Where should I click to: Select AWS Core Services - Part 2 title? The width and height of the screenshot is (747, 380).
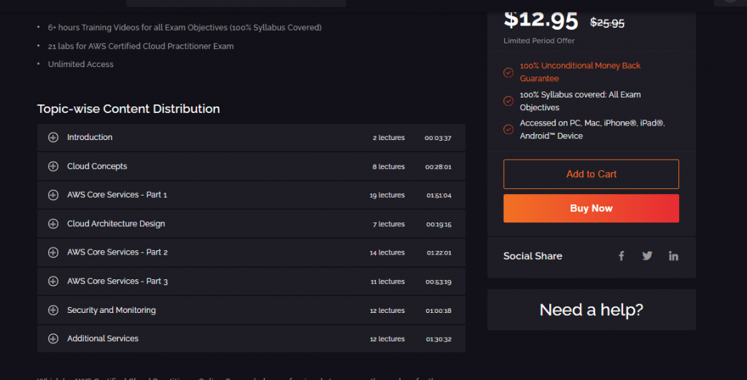117,252
